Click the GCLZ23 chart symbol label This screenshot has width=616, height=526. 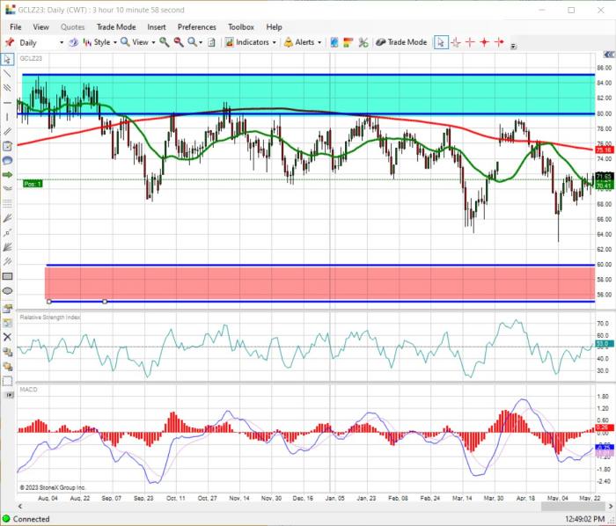point(31,58)
